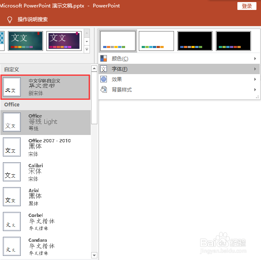
Task: Click the font list scroll-up arrow
Action: pyautogui.click(x=94, y=68)
